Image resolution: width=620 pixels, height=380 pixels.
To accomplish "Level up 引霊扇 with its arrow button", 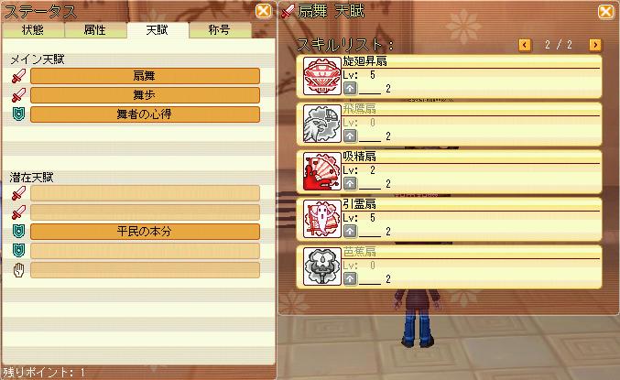I will tap(350, 231).
